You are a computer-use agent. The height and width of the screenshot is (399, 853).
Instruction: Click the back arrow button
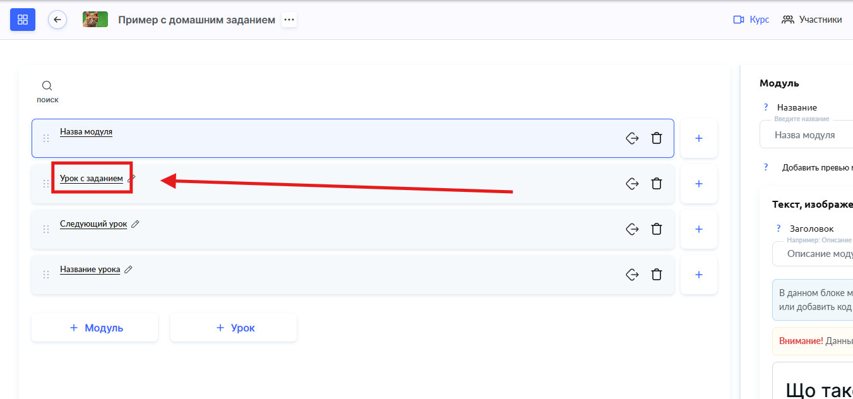pyautogui.click(x=57, y=20)
